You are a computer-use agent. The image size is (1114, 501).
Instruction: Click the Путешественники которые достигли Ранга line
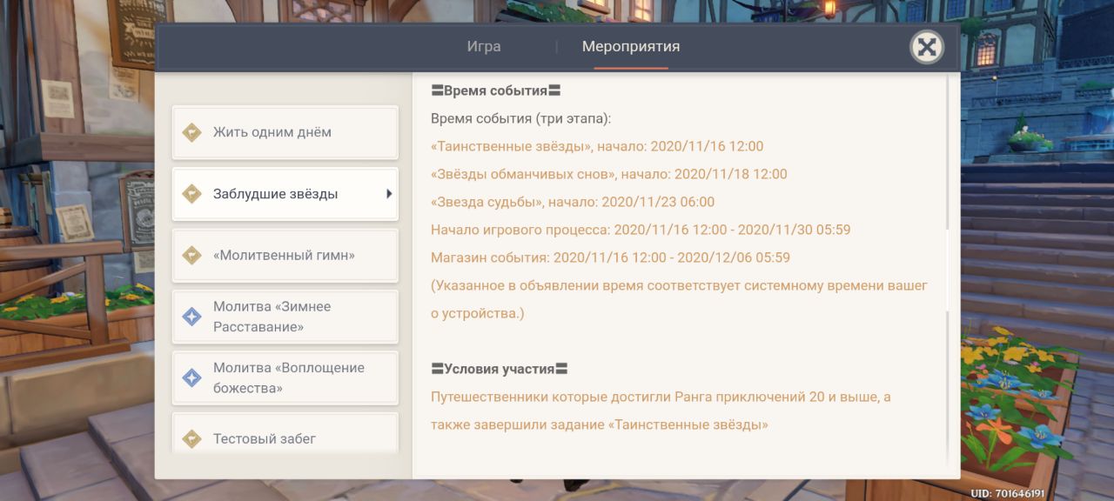click(661, 397)
